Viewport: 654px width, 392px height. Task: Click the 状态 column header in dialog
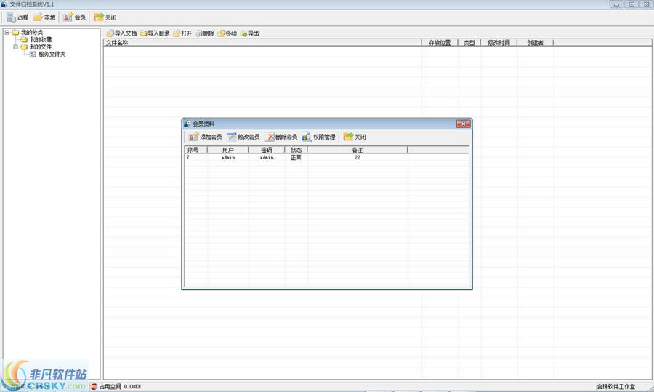pos(296,149)
